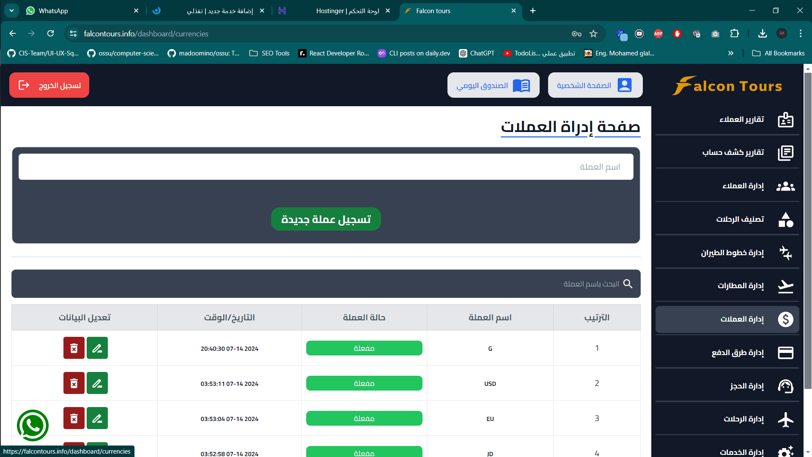
Task: Click the red delete icon in EU currency row
Action: coord(74,418)
